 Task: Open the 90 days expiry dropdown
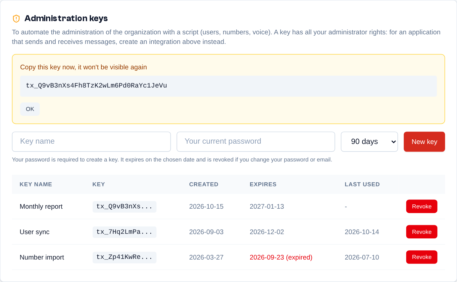point(369,142)
